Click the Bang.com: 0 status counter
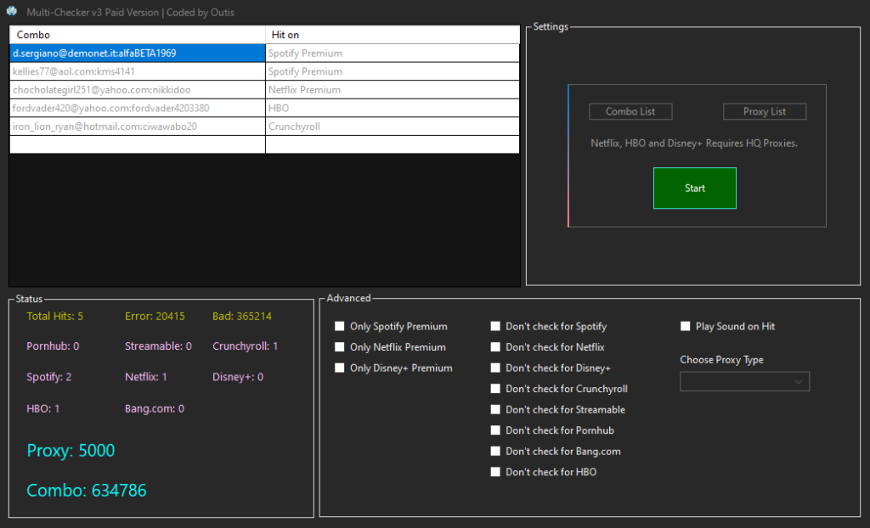 155,409
